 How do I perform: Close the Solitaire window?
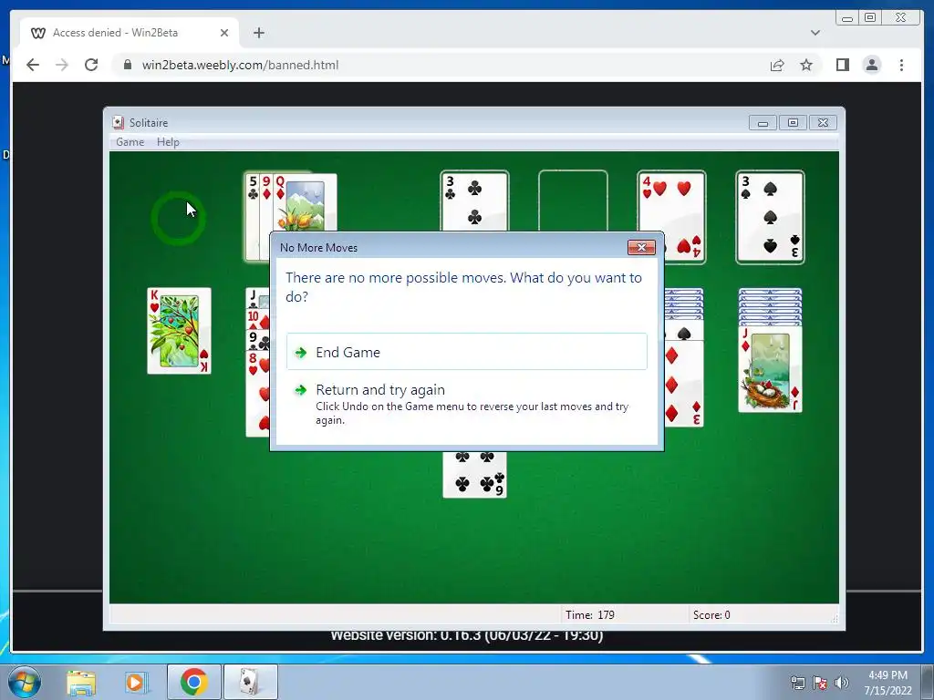823,123
